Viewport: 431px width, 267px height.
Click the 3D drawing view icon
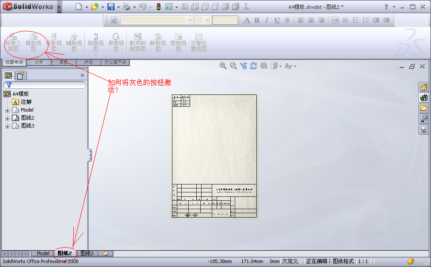pyautogui.click(x=264, y=66)
